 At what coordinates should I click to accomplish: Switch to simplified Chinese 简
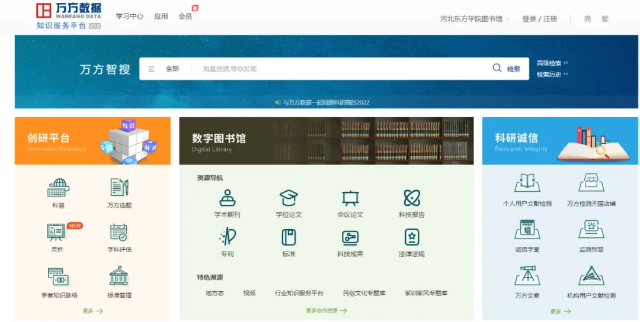click(587, 19)
